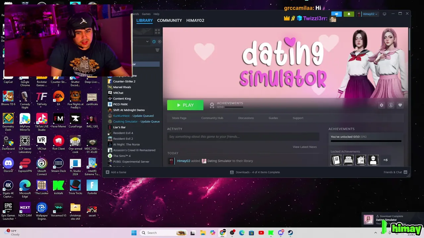
Task: Open Community Hub for Dating Simulator
Action: 212,118
